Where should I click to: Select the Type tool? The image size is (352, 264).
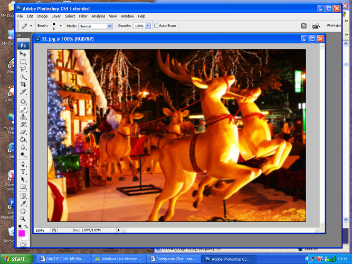pyautogui.click(x=23, y=172)
